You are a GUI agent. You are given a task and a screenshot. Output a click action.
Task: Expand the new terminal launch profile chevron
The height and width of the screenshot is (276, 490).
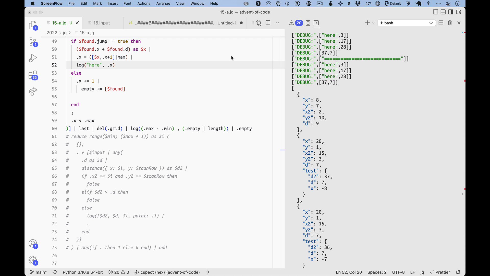tap(373, 23)
